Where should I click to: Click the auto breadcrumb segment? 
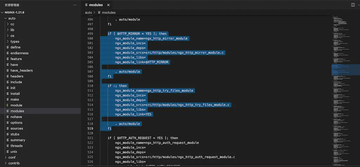pos(88,13)
